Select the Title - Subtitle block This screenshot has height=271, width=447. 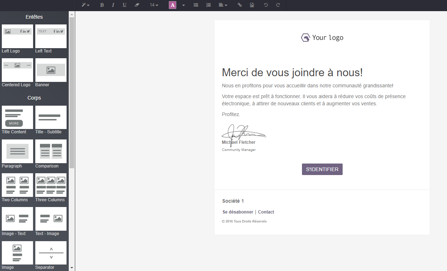click(51, 120)
